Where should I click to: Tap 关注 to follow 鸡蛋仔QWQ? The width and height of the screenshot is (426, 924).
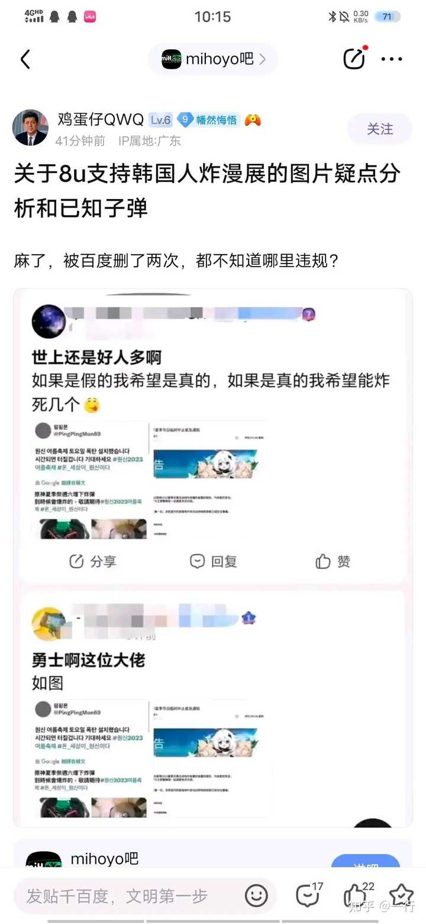click(380, 129)
